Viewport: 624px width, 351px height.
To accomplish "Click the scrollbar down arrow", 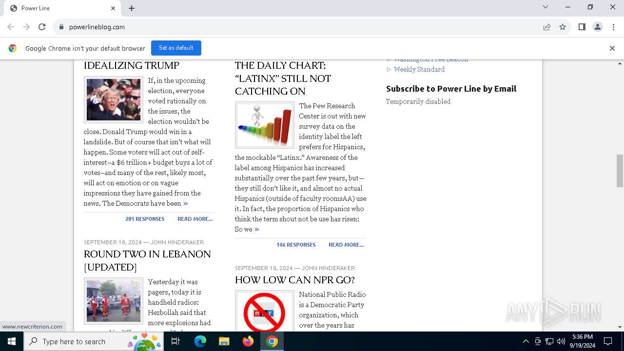I will [620, 327].
